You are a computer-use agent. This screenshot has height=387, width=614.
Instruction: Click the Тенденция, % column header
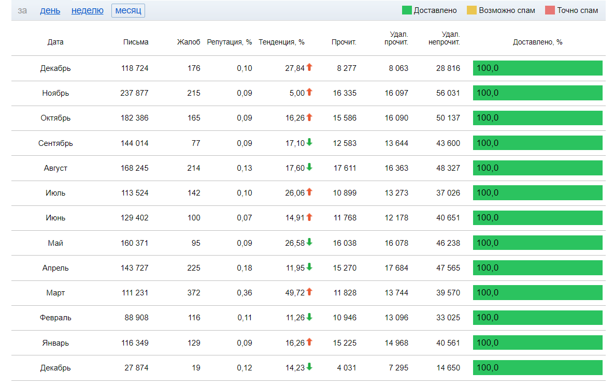(x=281, y=42)
